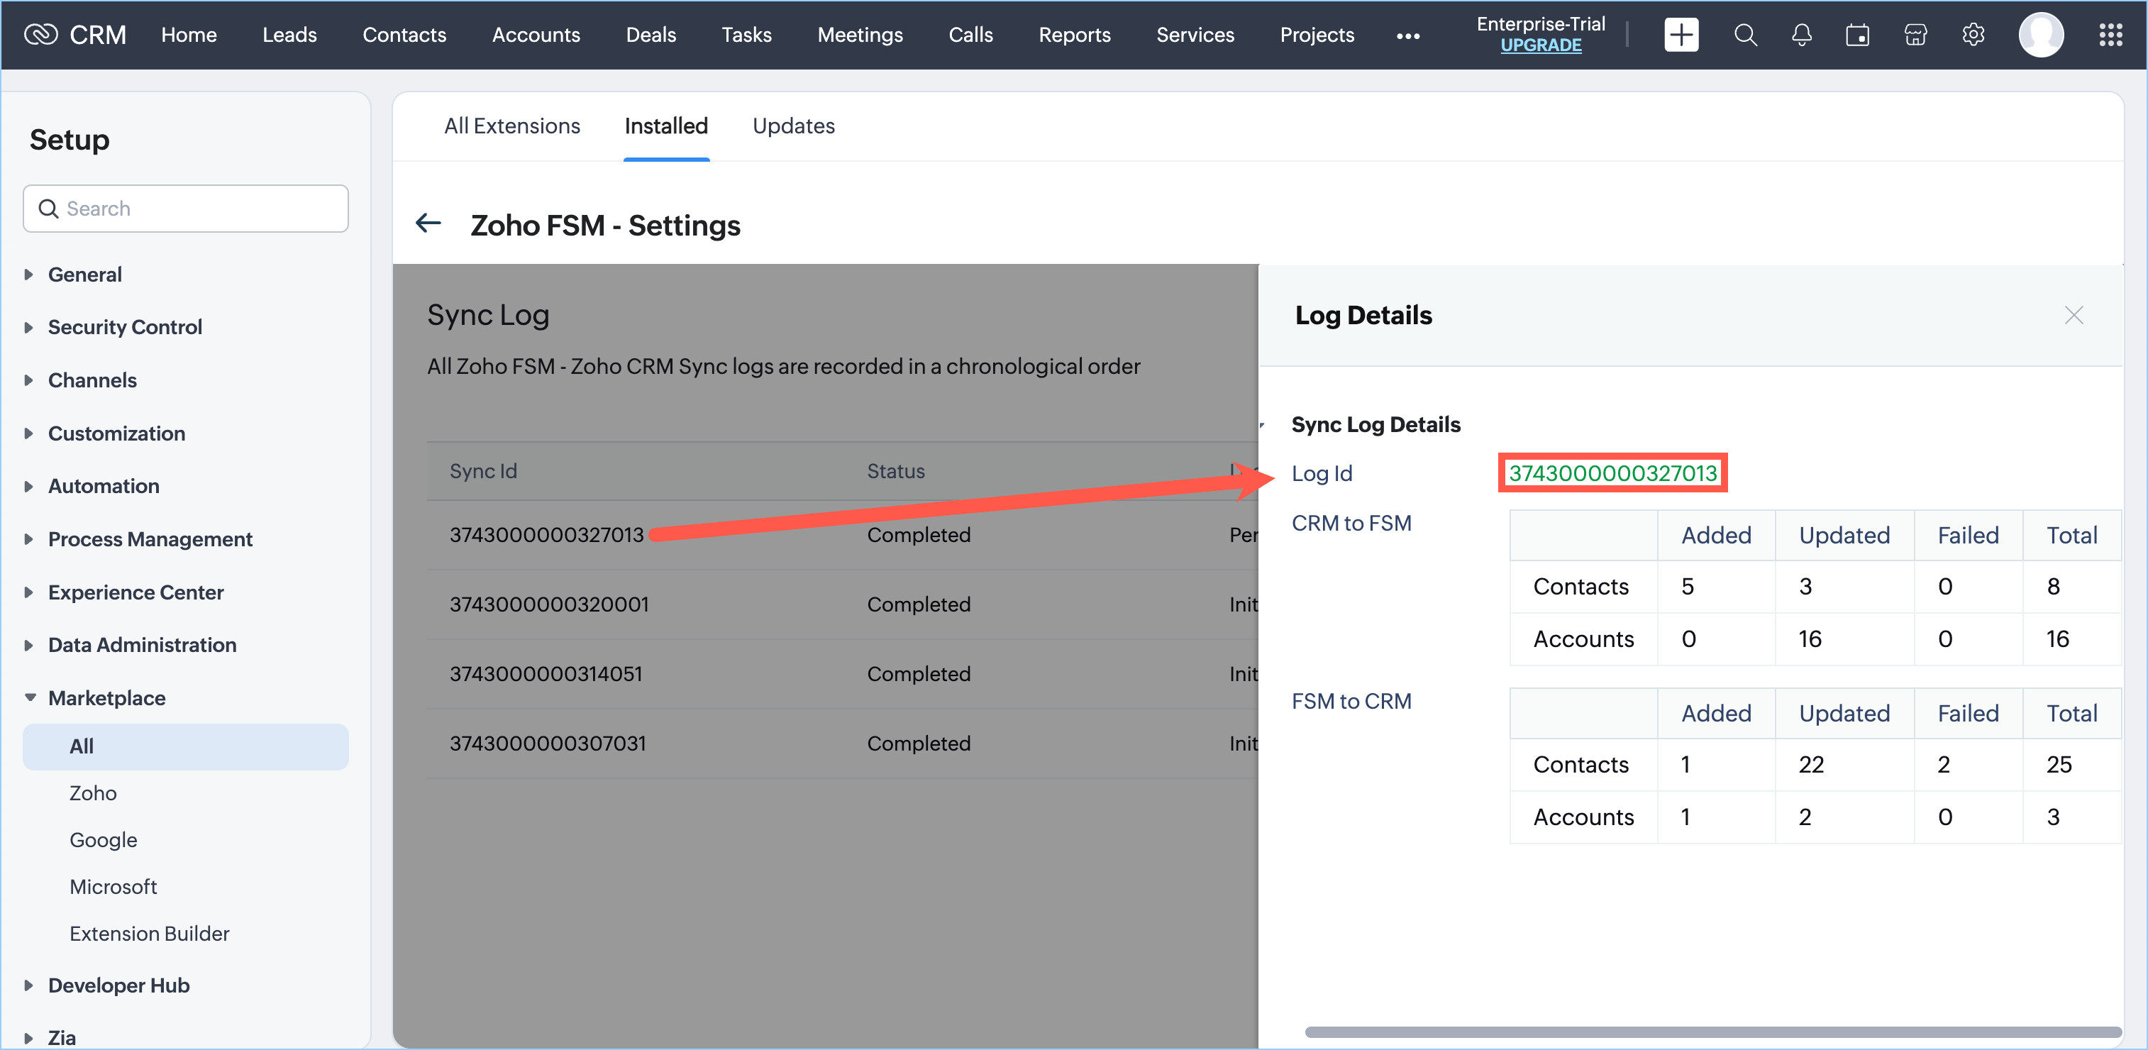Open the user profile avatar
This screenshot has height=1050, width=2148.
2040,35
